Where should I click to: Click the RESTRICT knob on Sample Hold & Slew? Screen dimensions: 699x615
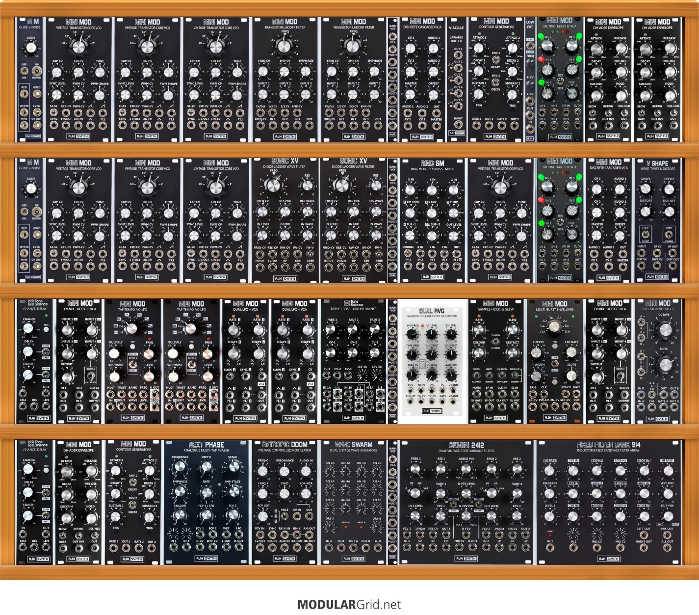click(512, 353)
